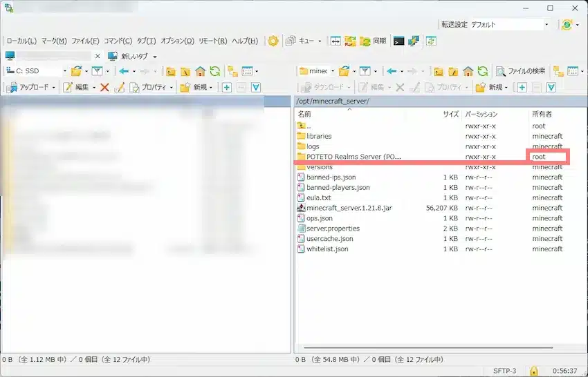Open the terminal console icon
This screenshot has height=377, width=588.
tap(399, 41)
